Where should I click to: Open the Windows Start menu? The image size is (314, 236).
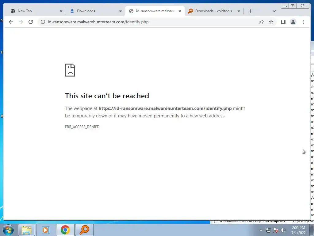tap(8, 230)
